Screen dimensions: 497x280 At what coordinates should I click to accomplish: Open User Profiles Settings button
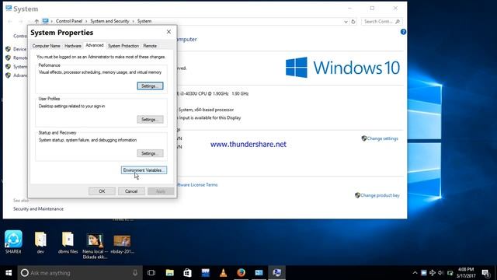point(150,119)
